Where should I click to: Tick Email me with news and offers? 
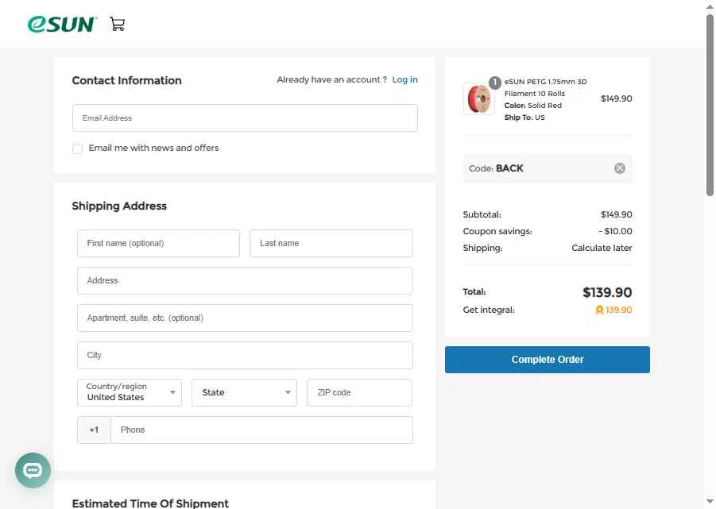tap(78, 148)
